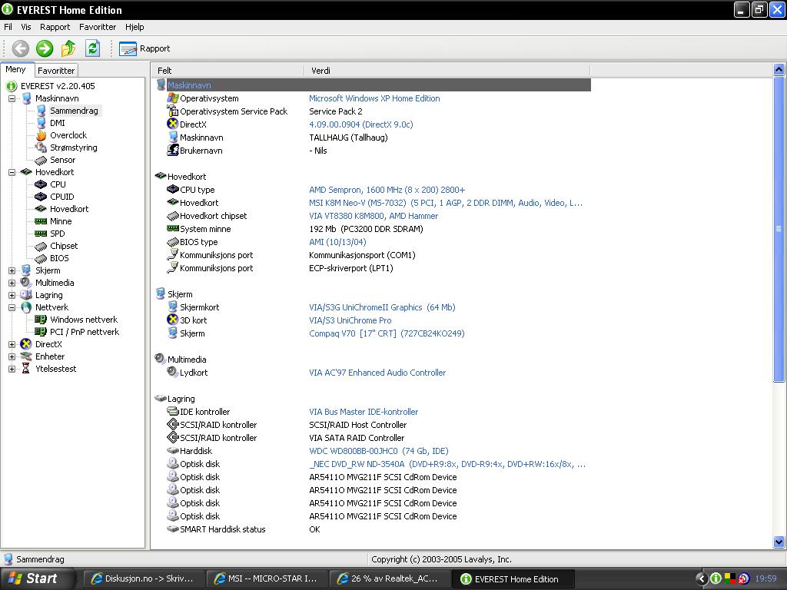Open the MSI K8M Neo-V motherboard link
The height and width of the screenshot is (590, 787).
coord(446,203)
